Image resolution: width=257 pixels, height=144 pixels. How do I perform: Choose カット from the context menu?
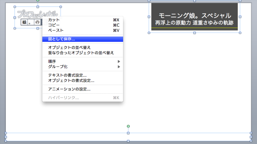pos(83,20)
